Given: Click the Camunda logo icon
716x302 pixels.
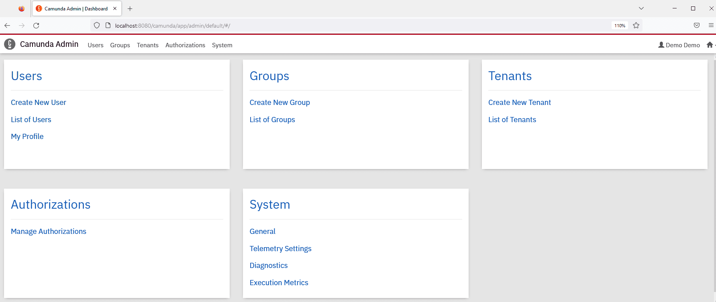Looking at the screenshot, I should pos(10,44).
